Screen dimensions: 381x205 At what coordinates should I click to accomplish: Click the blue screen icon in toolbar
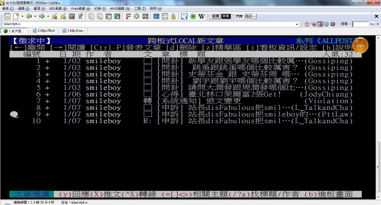click(156, 16)
